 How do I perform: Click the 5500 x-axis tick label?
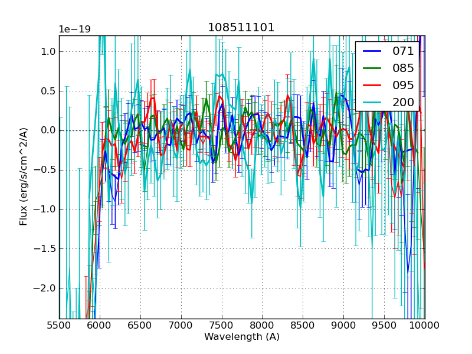(59, 325)
